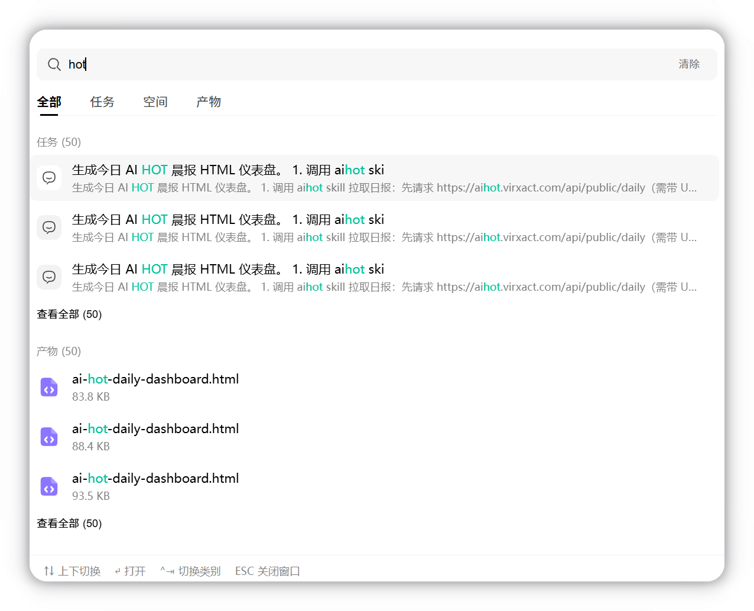Select the 全部 tab
This screenshot has height=611, width=754.
click(49, 102)
